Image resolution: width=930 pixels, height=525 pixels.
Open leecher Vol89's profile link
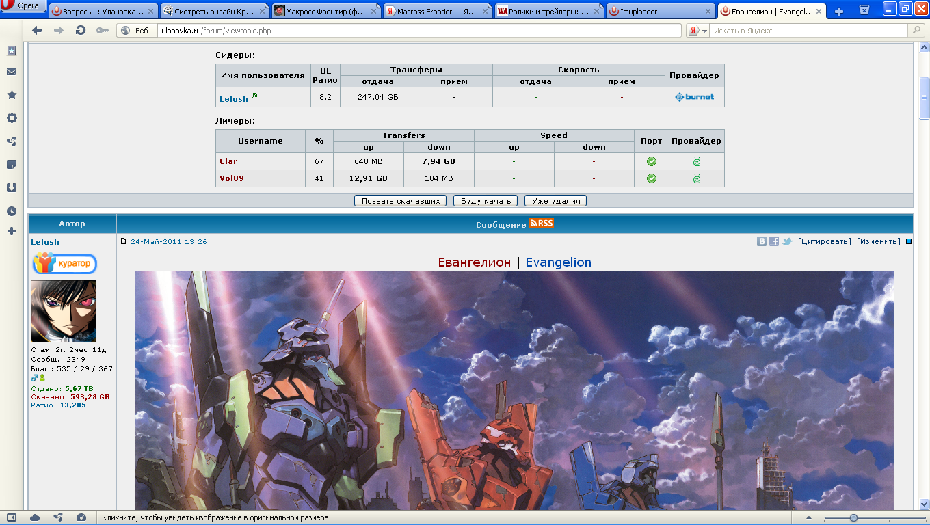(x=232, y=178)
